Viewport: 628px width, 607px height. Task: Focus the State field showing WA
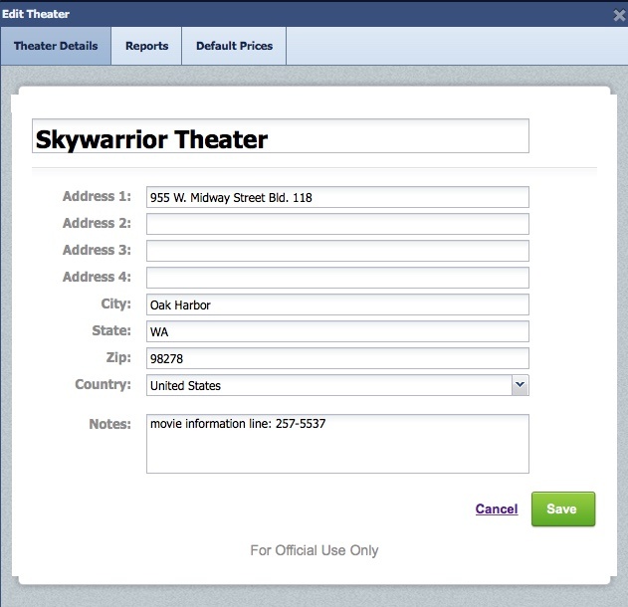[337, 331]
